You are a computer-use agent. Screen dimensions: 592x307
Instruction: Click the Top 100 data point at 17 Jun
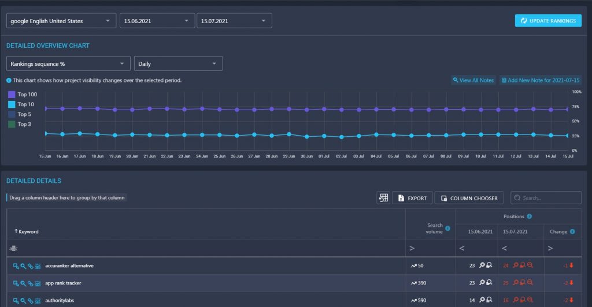[80, 108]
